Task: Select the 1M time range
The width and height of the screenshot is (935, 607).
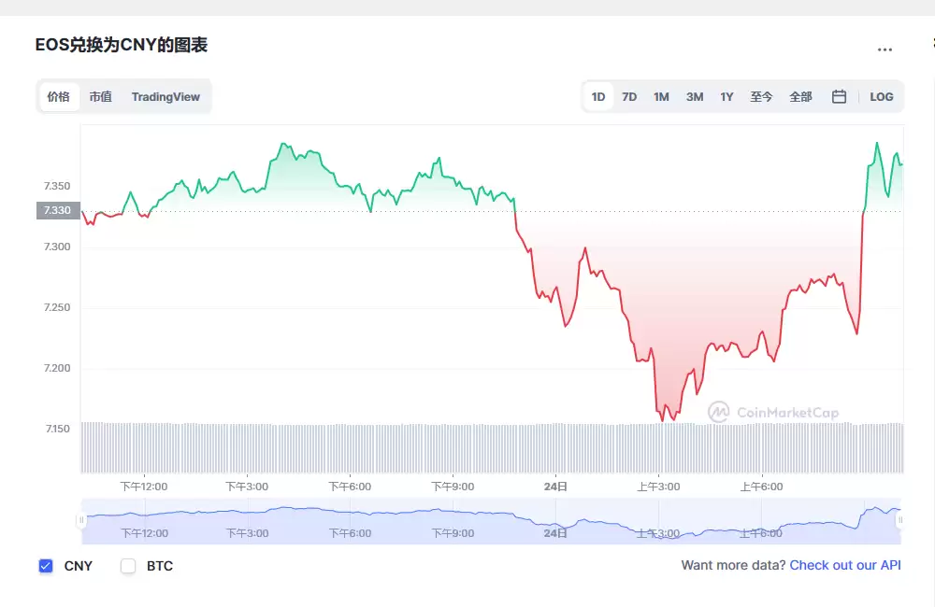Action: [x=661, y=96]
